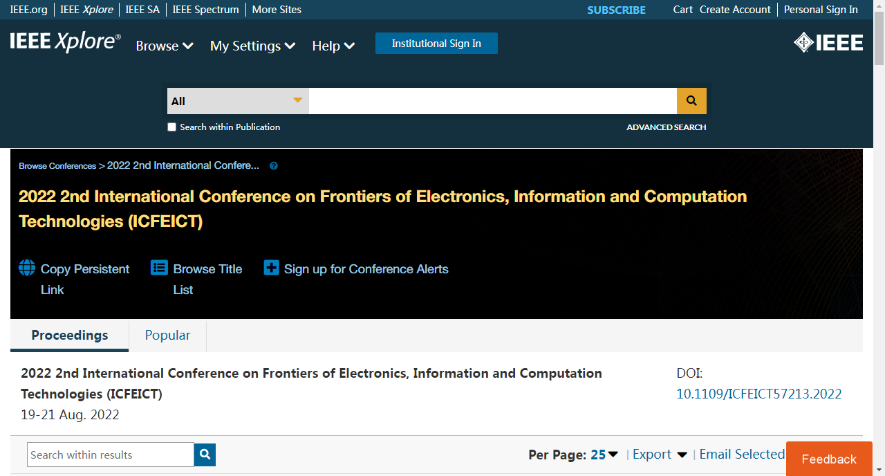Image resolution: width=885 pixels, height=476 pixels.
Task: Click the orange magnifier search button
Action: click(x=691, y=101)
